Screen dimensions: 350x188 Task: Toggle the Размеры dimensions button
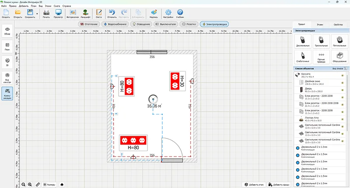(x=49, y=185)
